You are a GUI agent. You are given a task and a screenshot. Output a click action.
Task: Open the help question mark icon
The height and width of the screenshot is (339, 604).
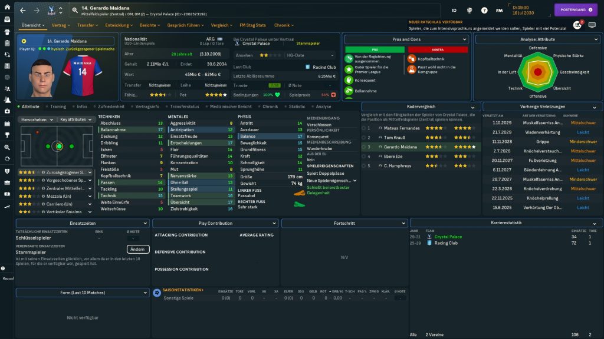pos(484,11)
